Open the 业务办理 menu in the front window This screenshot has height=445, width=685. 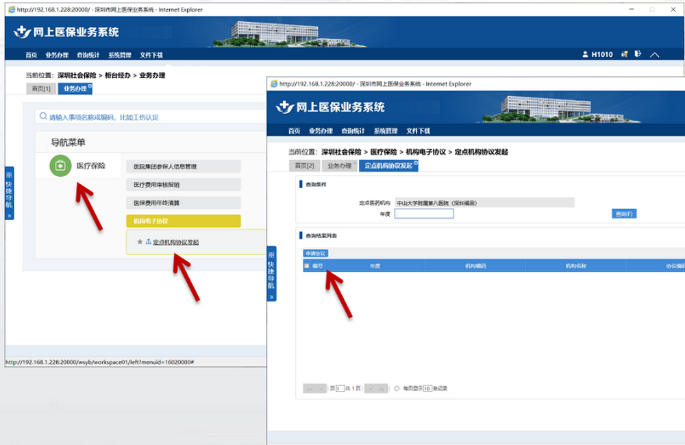(x=320, y=131)
